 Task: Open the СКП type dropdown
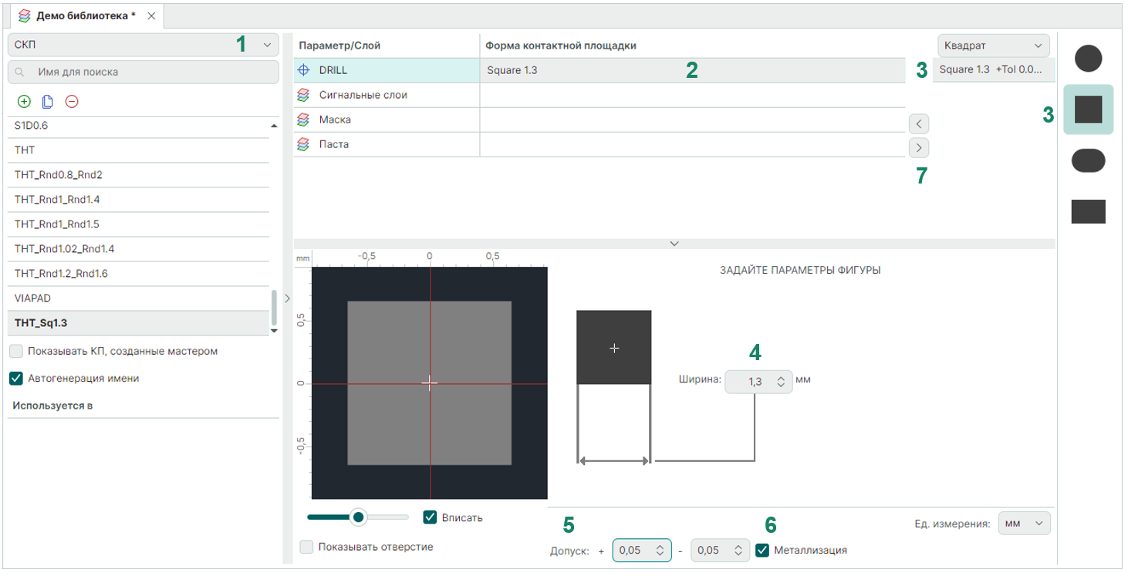coord(143,45)
